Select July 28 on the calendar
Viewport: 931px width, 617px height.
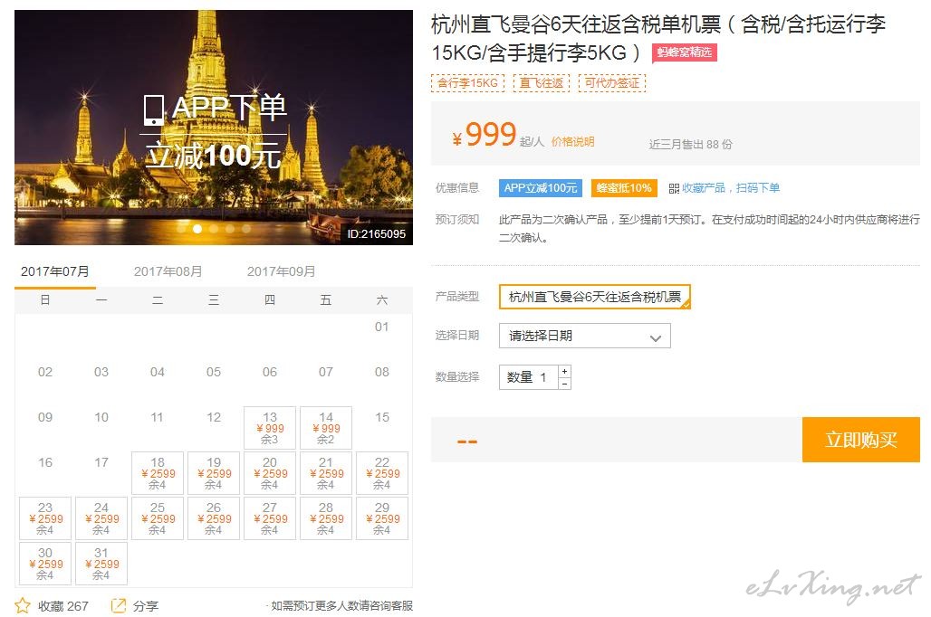click(326, 517)
